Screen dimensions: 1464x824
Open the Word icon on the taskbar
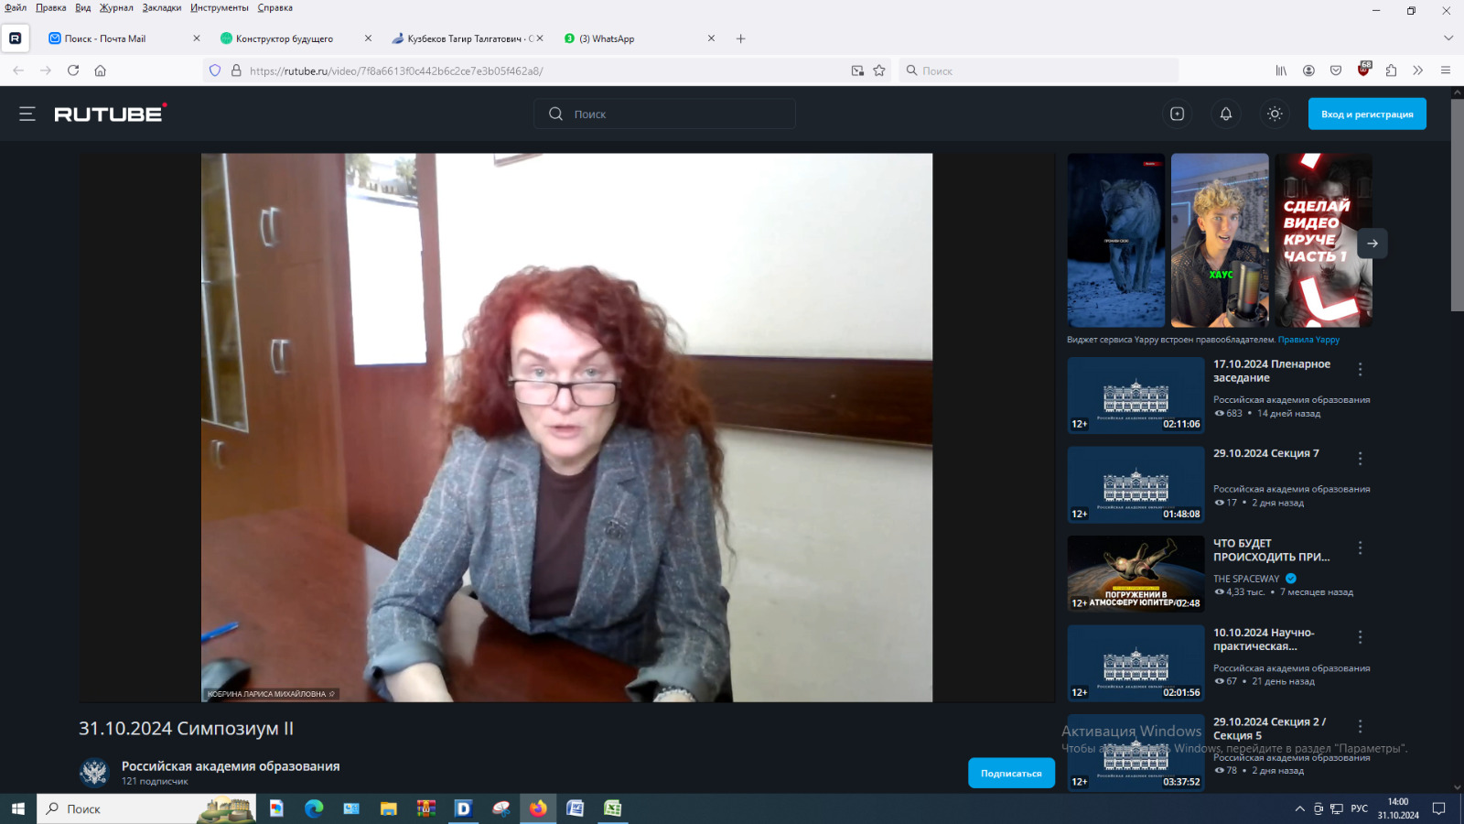coord(575,808)
